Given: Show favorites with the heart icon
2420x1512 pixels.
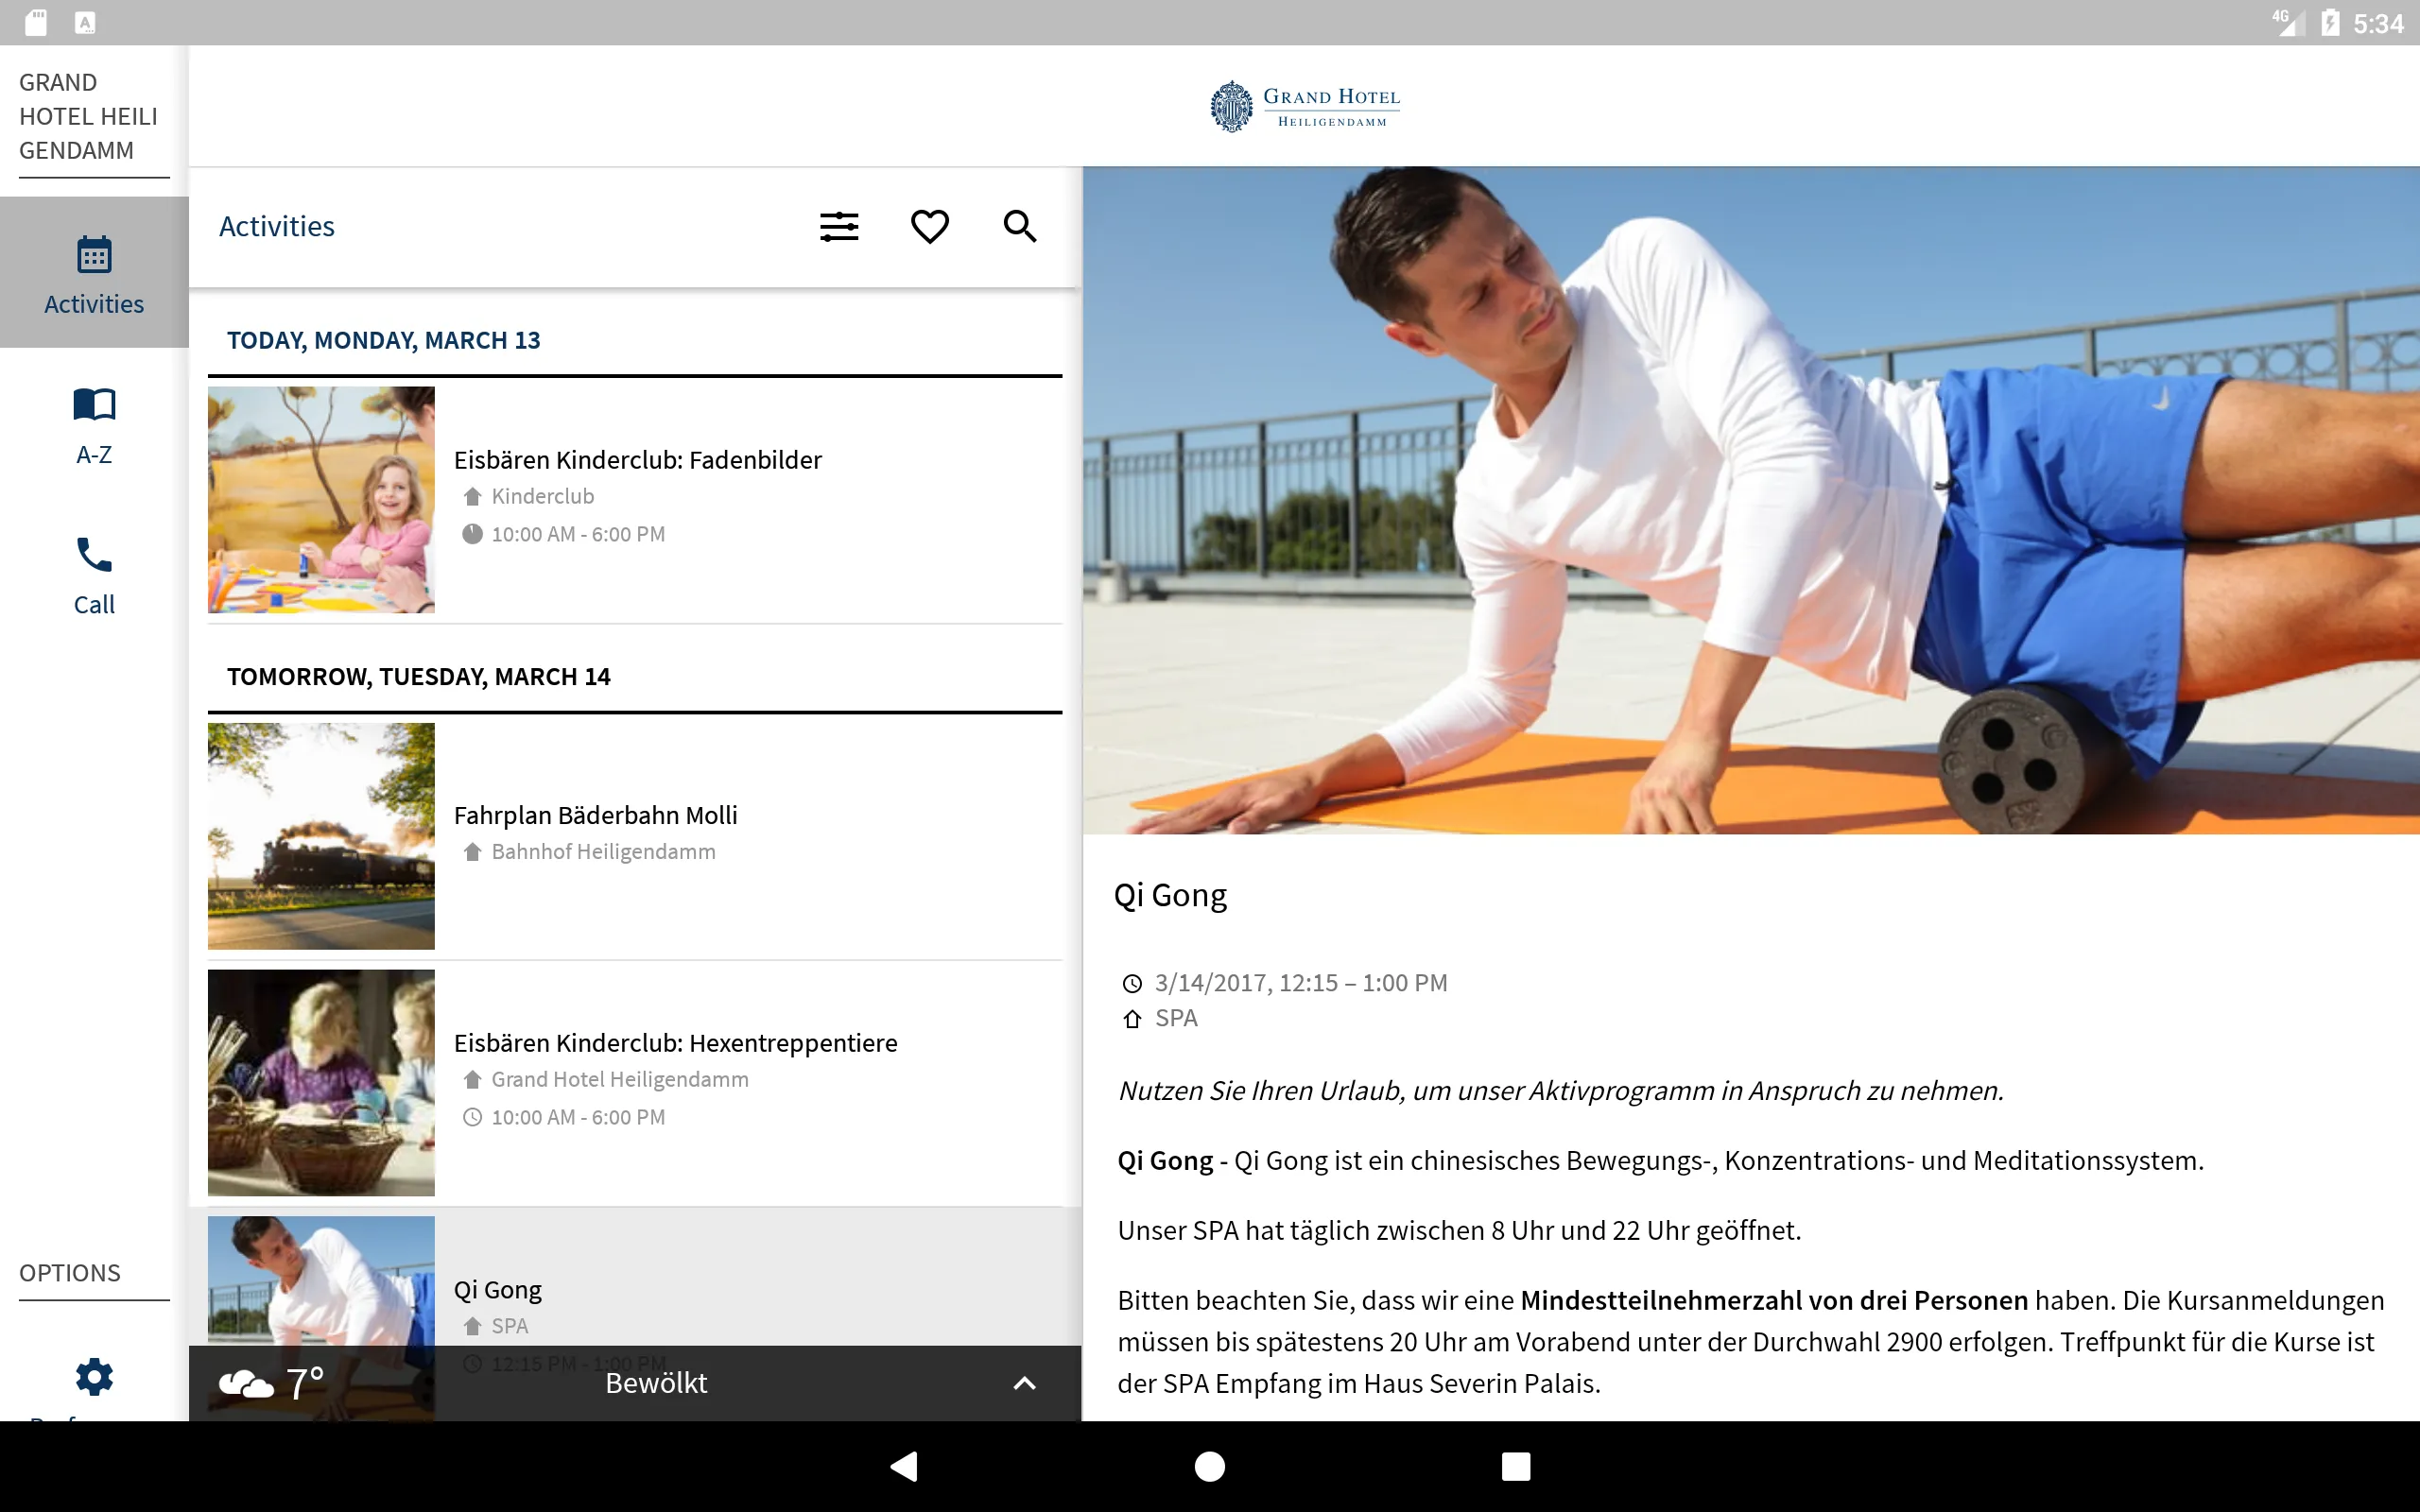Looking at the screenshot, I should tap(929, 226).
